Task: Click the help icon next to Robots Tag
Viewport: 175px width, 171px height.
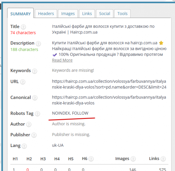Action: tap(37, 114)
